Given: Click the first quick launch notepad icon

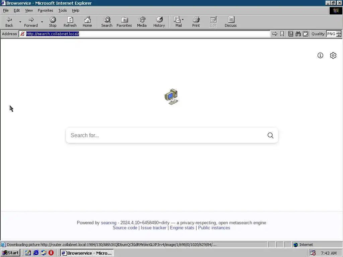Looking at the screenshot, I should (x=28, y=253).
